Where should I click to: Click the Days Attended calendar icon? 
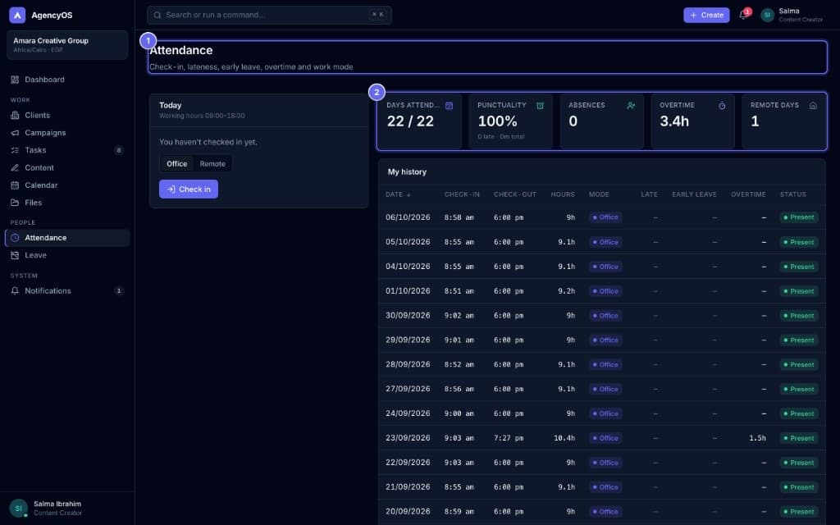tap(449, 106)
